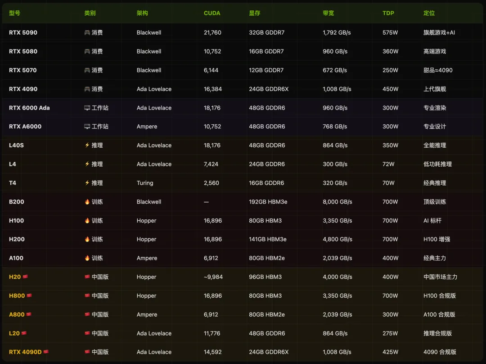Viewport: 486px width, 364px height.
Task: Select the H100 model name
Action: pos(17,221)
